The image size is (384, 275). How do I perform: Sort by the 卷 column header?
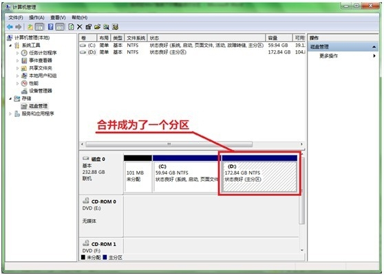click(87, 38)
